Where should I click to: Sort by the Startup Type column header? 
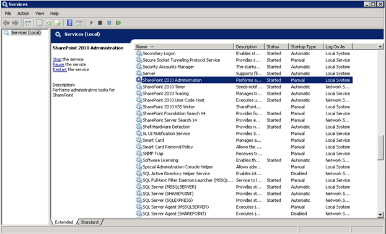click(305, 46)
